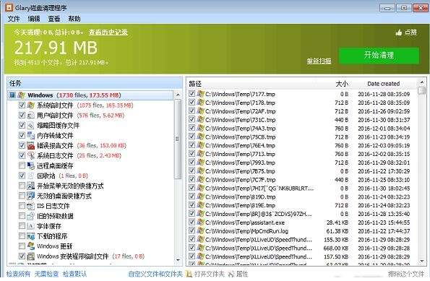Click file icon of assistant.exe row

point(200,222)
